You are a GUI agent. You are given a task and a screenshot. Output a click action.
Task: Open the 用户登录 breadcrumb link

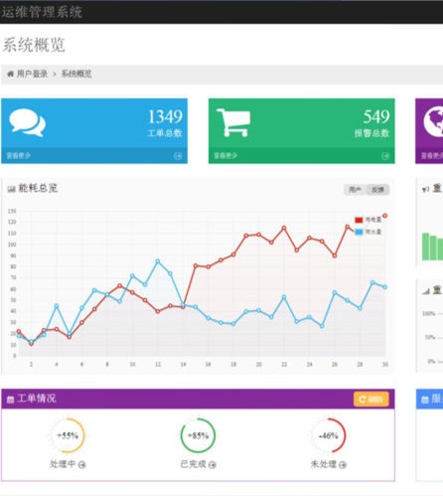click(32, 74)
